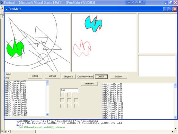Click the GetHull button
This screenshot has height=134, width=178.
pos(35,76)
